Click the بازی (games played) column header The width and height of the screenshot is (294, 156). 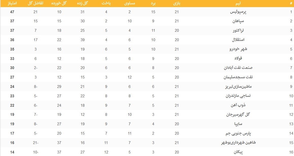click(177, 3)
